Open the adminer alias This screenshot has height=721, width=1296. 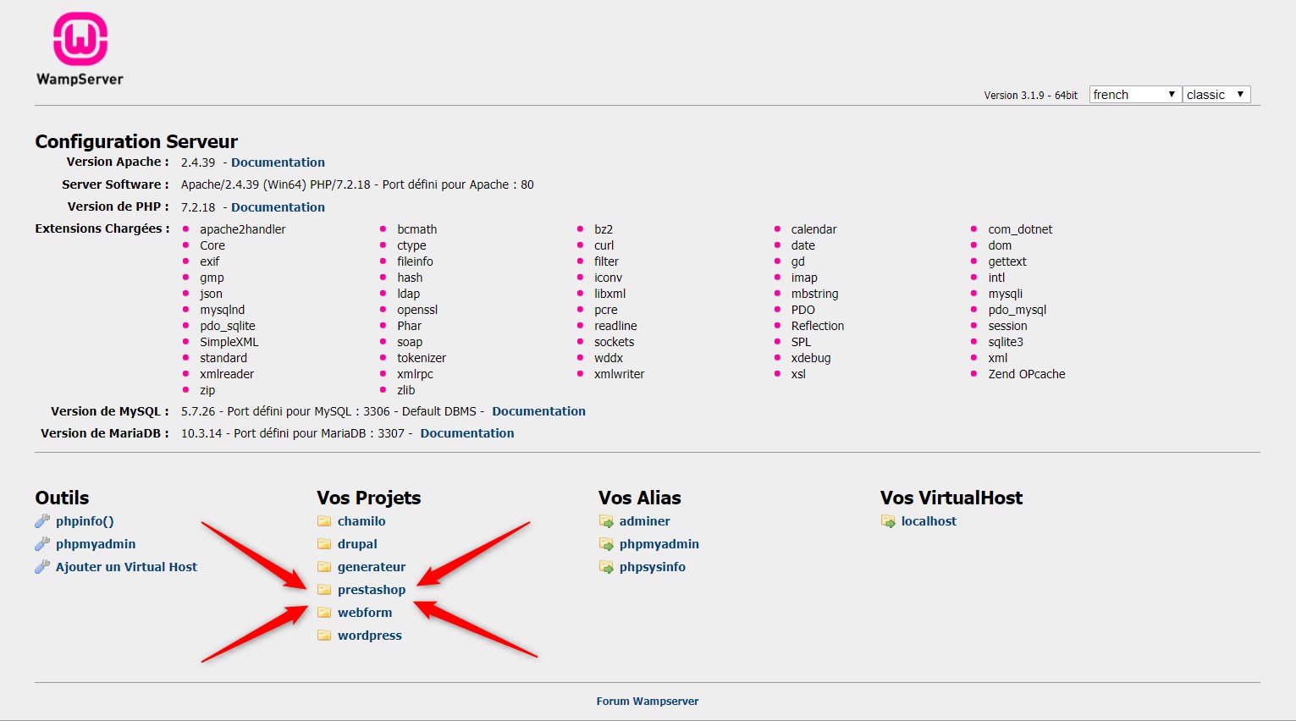point(644,521)
